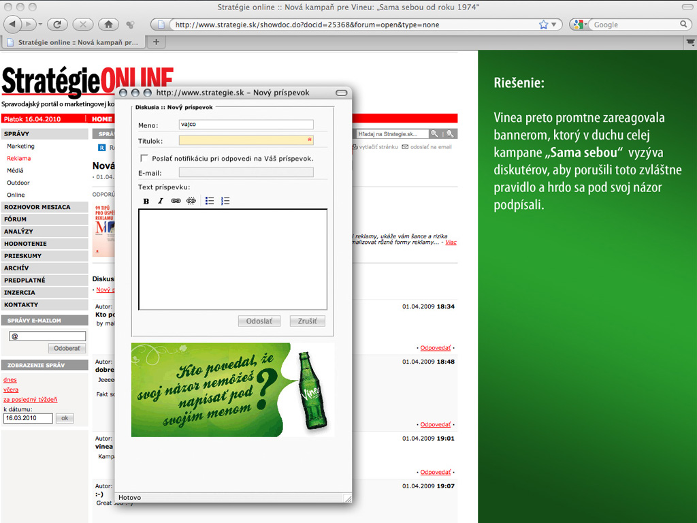Open ROZHOVOR MESIACA menu item
This screenshot has width=697, height=523.
[x=45, y=207]
